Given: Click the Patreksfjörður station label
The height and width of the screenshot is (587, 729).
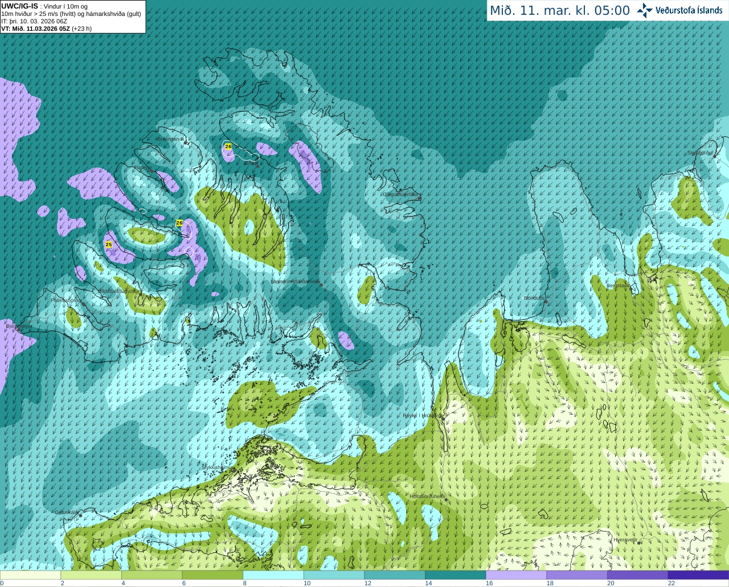Looking at the screenshot, I should 66,300.
